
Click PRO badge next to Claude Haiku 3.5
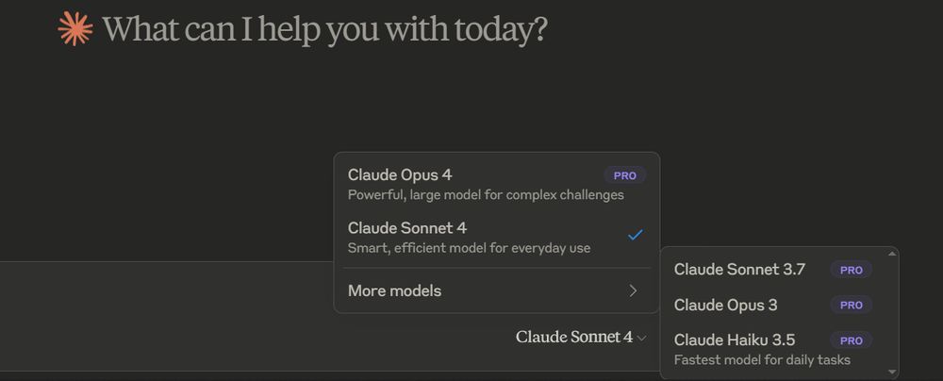[851, 340]
